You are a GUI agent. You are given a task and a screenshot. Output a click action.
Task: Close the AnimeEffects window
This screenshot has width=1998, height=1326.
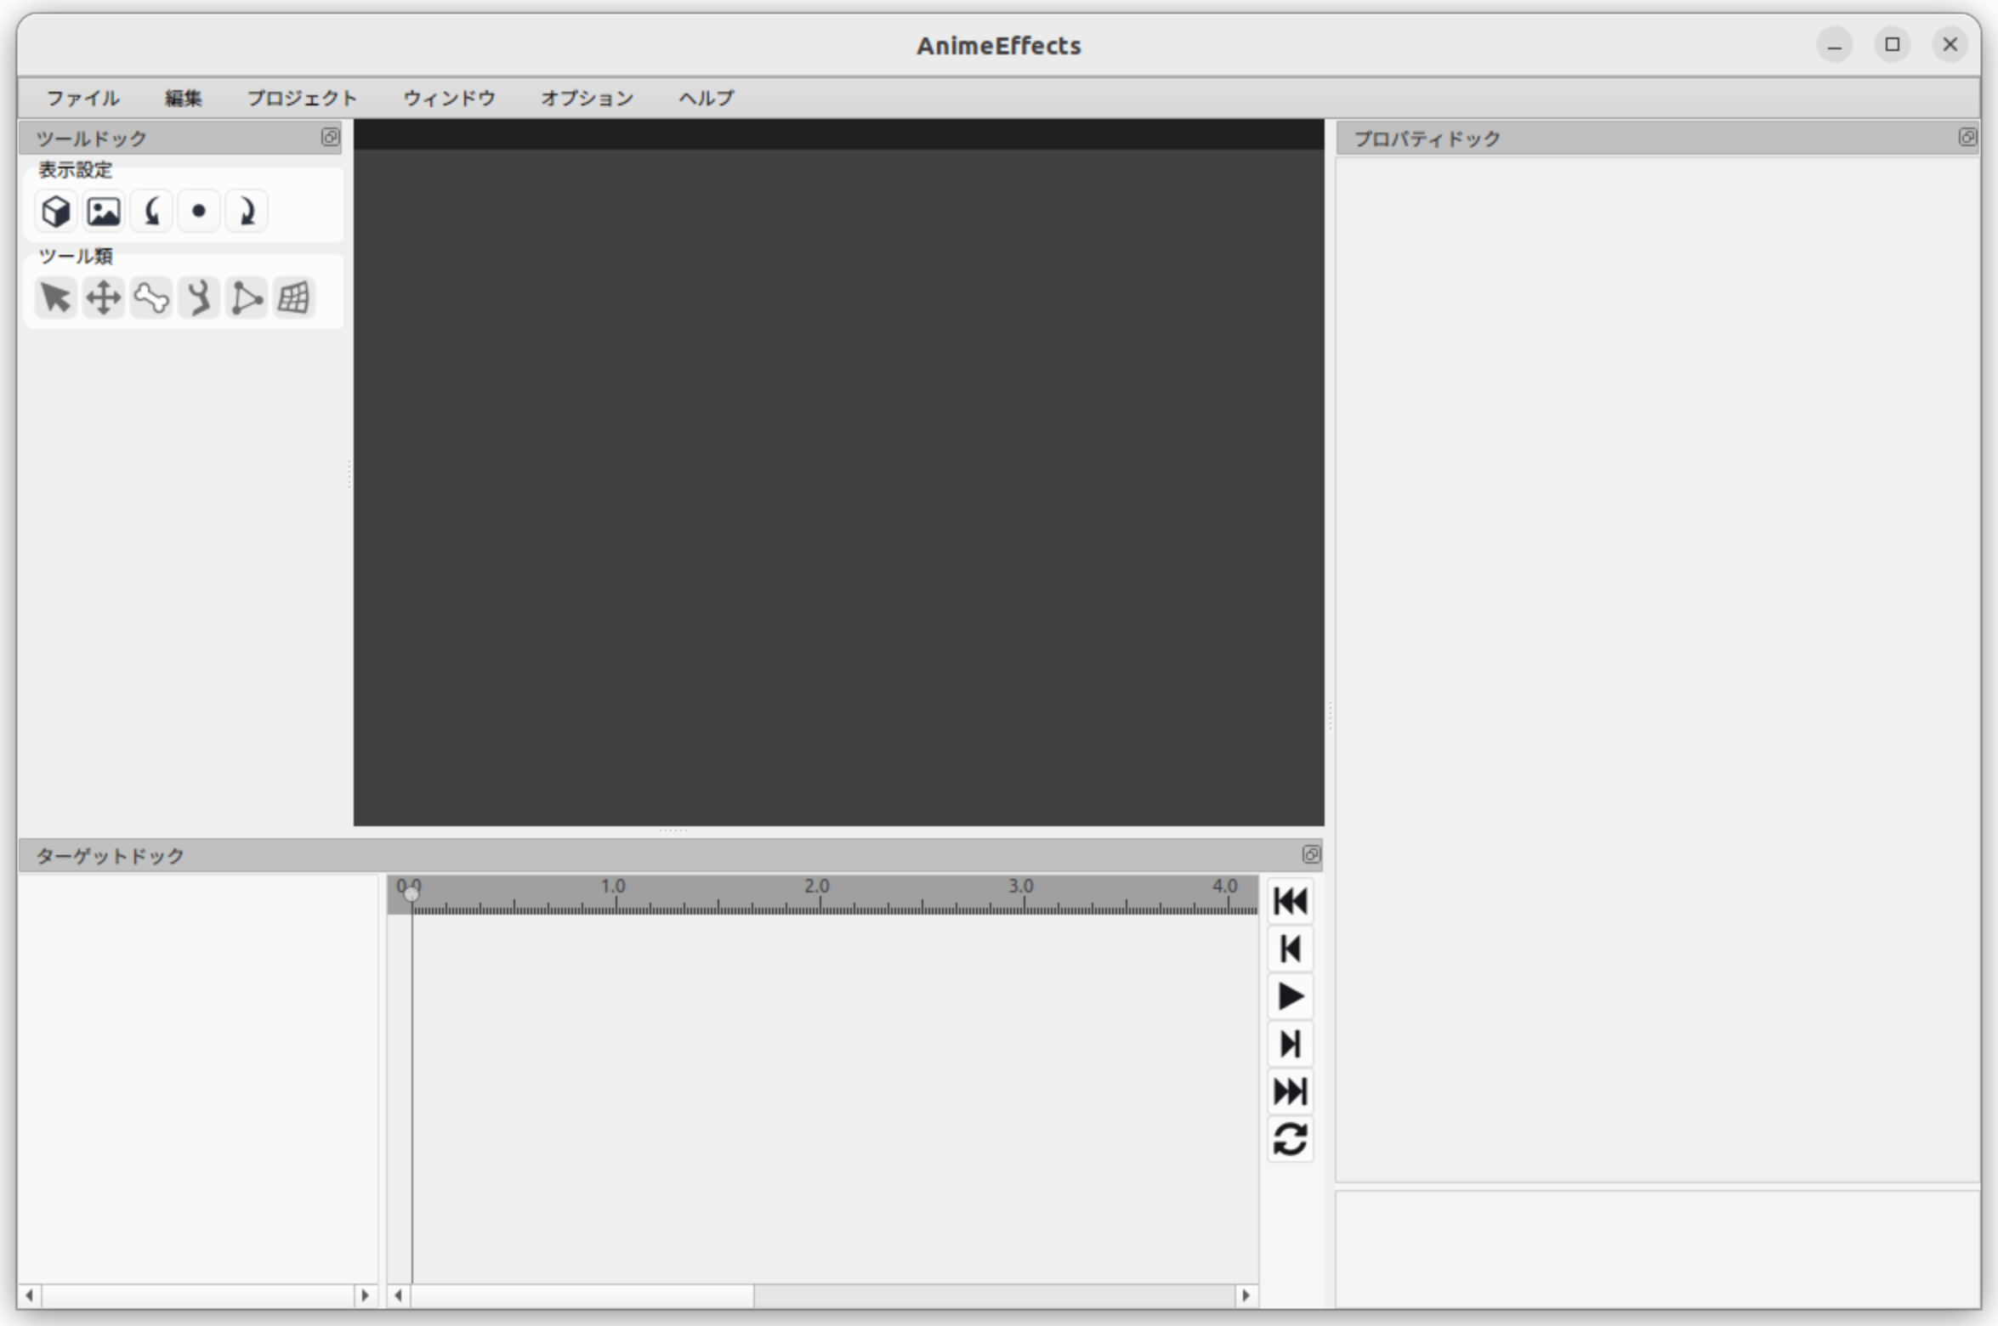[x=1950, y=44]
